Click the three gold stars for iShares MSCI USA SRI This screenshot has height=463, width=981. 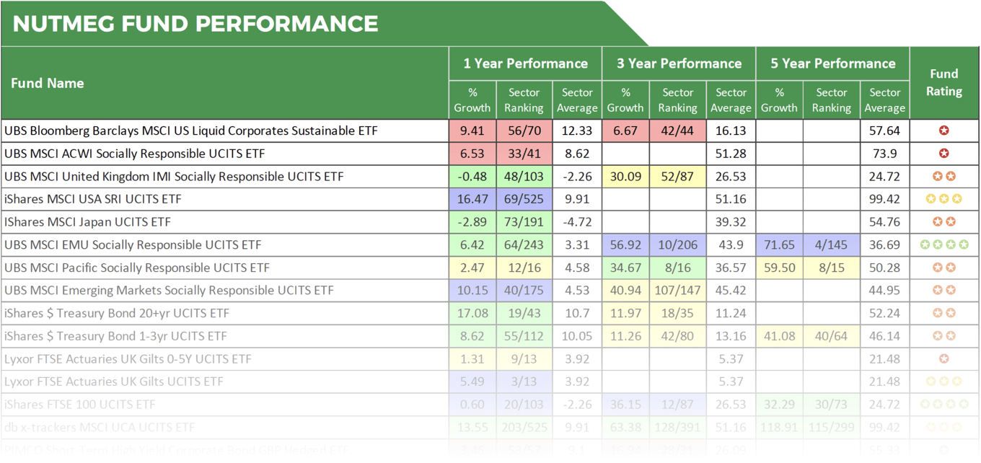point(943,199)
